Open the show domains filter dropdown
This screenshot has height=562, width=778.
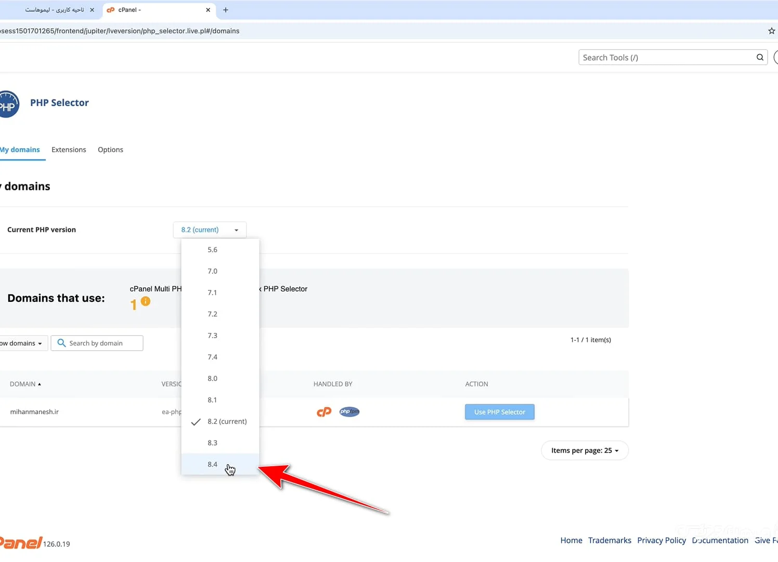(x=22, y=343)
